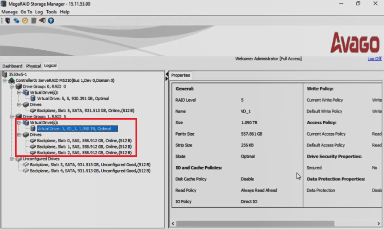The width and height of the screenshot is (384, 230).
Task: Select Virtual Drive 5, 930.391 GB row
Action: (73, 99)
